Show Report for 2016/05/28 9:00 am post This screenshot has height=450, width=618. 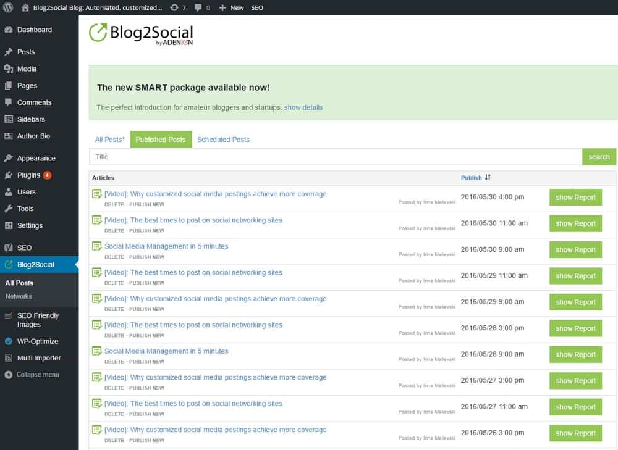click(576, 355)
